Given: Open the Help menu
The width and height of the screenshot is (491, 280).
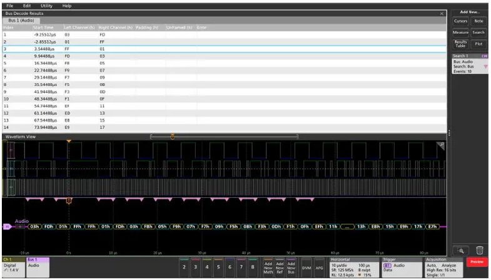Looking at the screenshot, I should point(67,6).
